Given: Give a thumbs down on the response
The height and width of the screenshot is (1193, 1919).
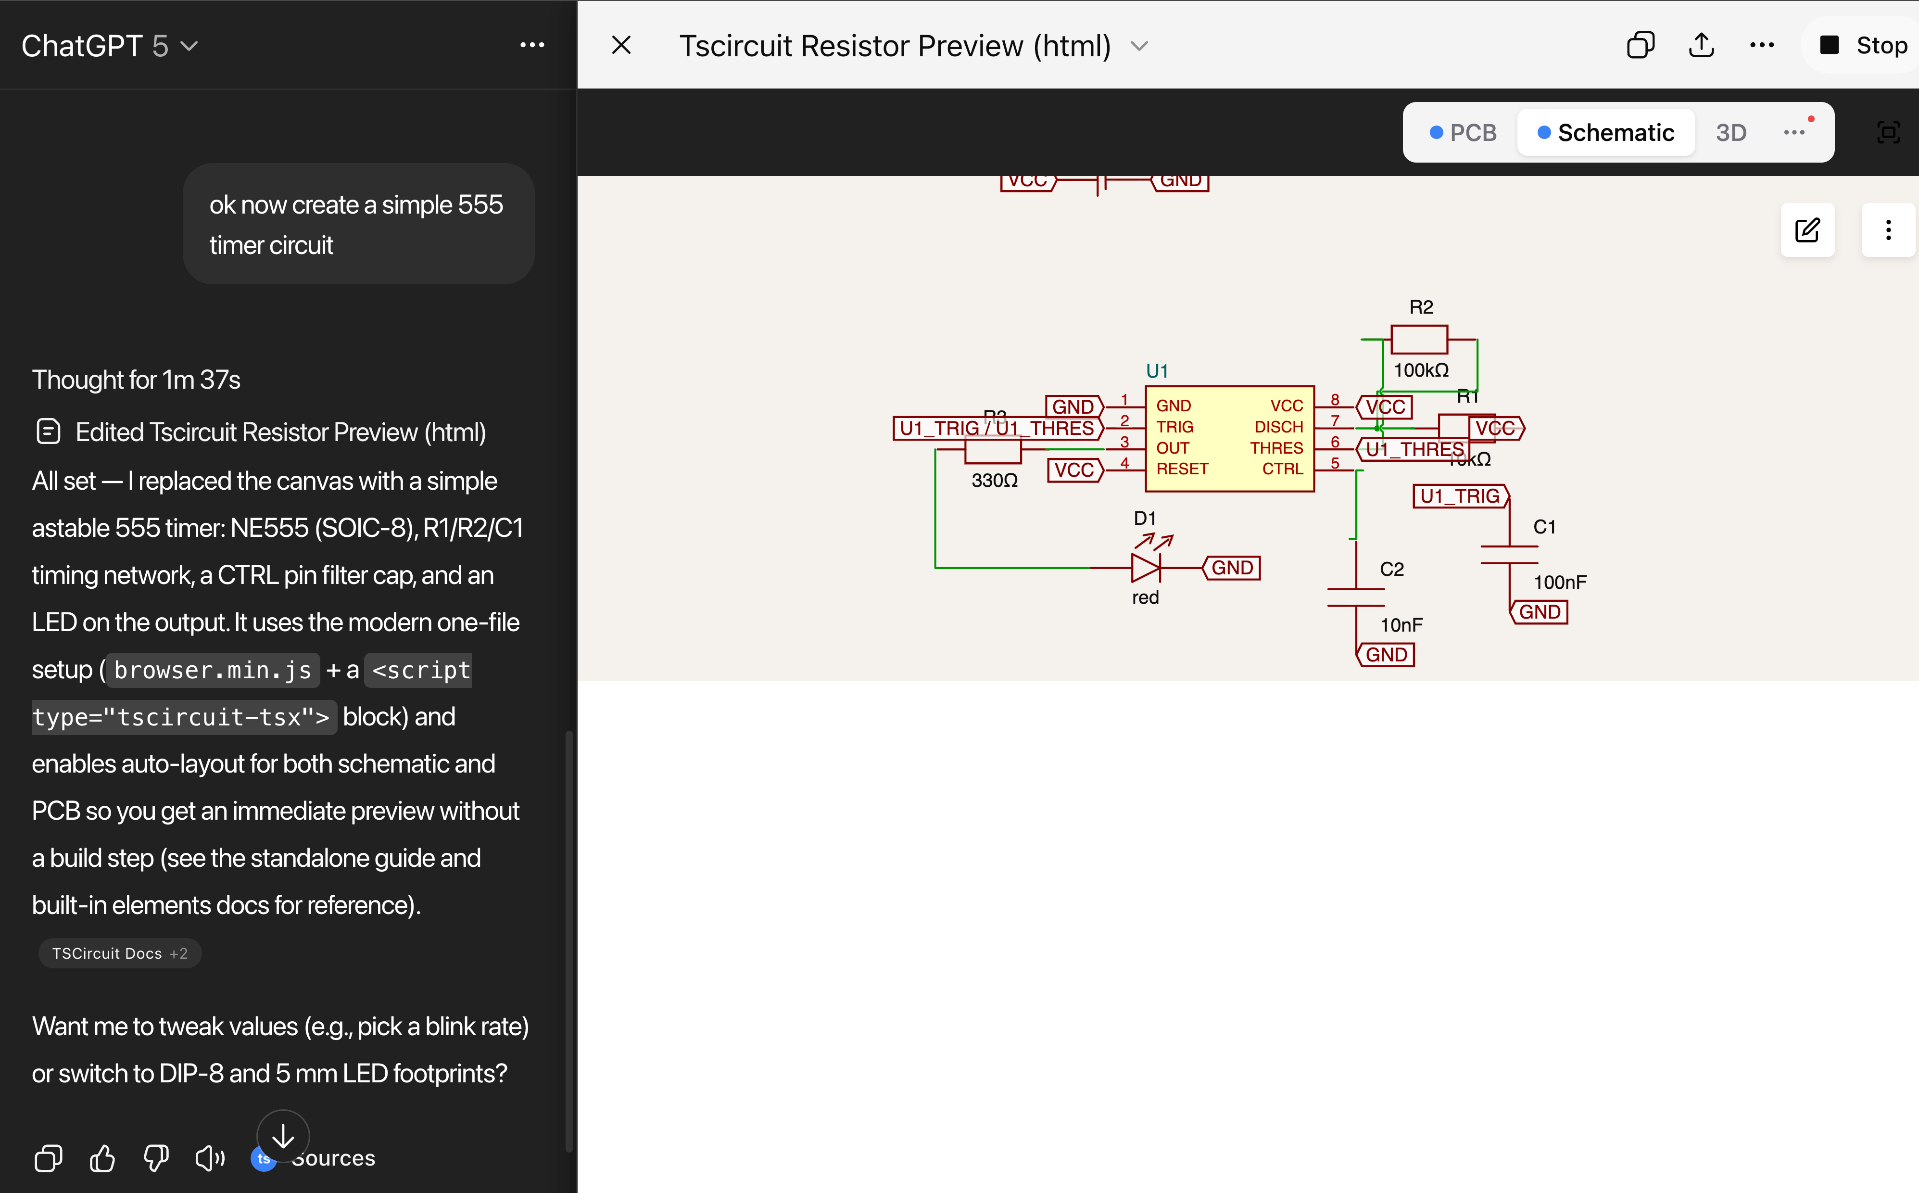Looking at the screenshot, I should (x=156, y=1158).
